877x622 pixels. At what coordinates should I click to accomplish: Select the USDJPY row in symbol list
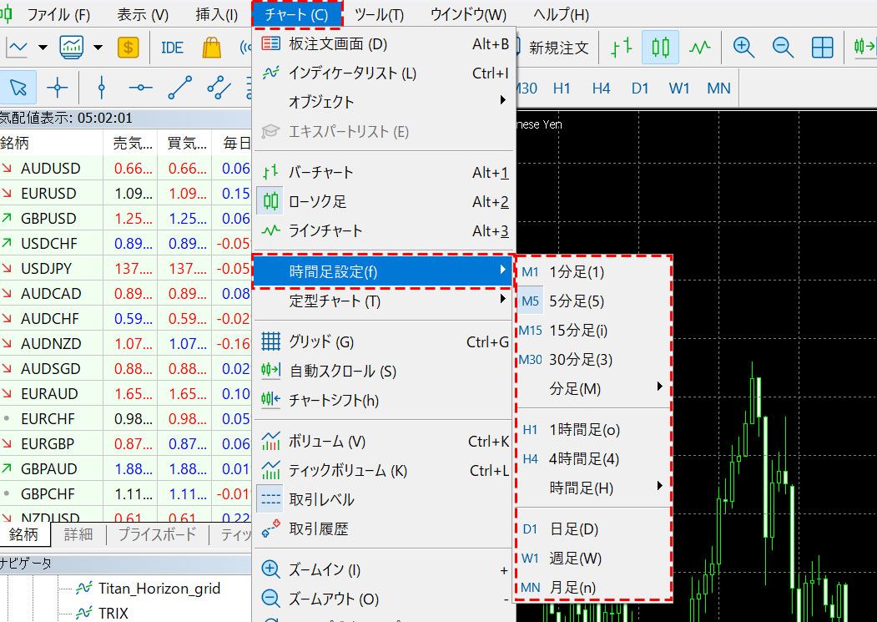click(x=47, y=268)
